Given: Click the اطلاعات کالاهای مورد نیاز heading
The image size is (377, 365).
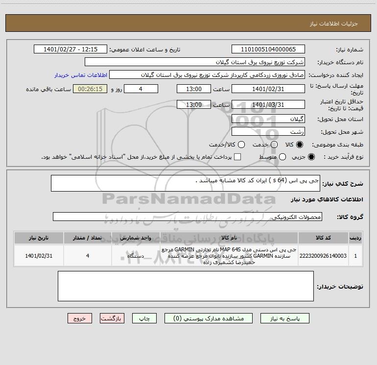Looking at the screenshot, I should click(x=327, y=199).
